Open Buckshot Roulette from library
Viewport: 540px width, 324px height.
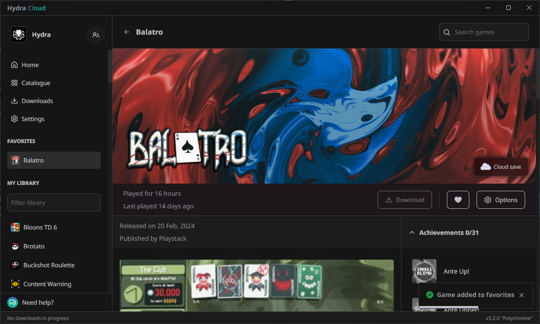point(54,265)
